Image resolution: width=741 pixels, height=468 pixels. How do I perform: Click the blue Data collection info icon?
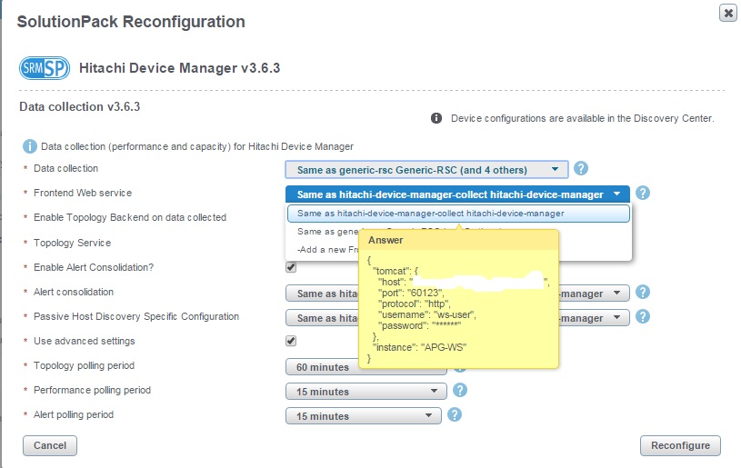[x=30, y=146]
